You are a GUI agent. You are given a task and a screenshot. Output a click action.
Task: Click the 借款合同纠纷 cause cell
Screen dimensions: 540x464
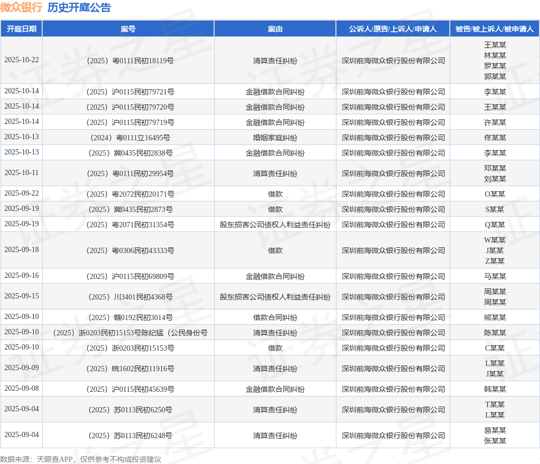[275, 317]
